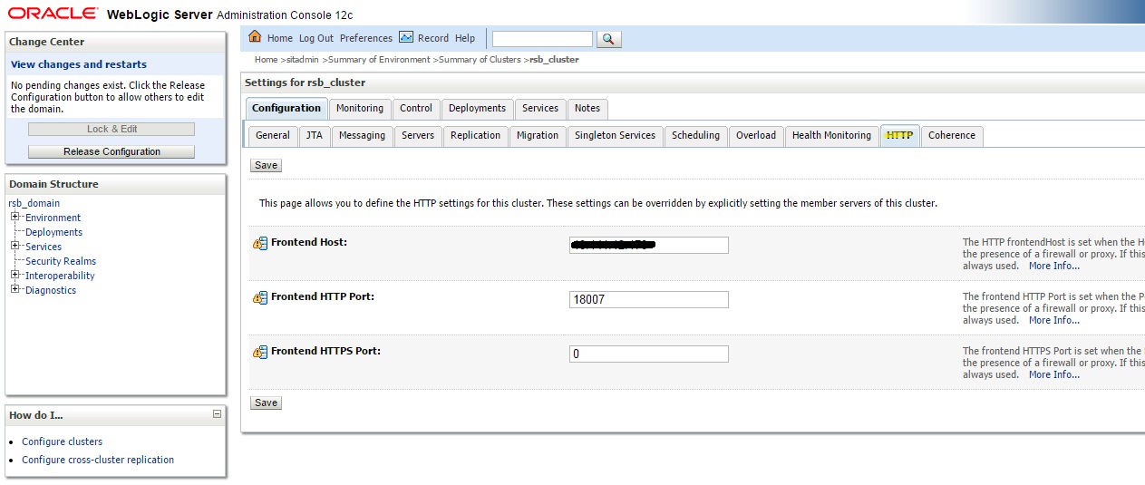Click the toolbar search text box
This screenshot has width=1145, height=485.
(x=542, y=39)
